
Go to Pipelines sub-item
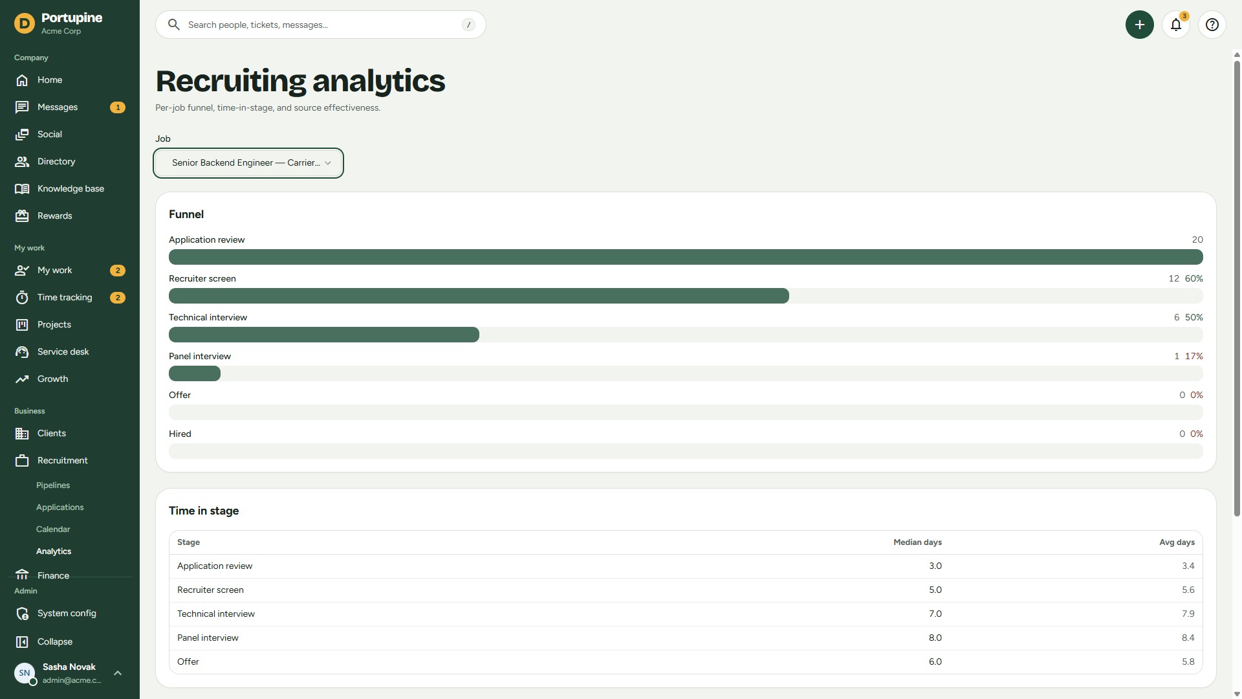pyautogui.click(x=53, y=485)
